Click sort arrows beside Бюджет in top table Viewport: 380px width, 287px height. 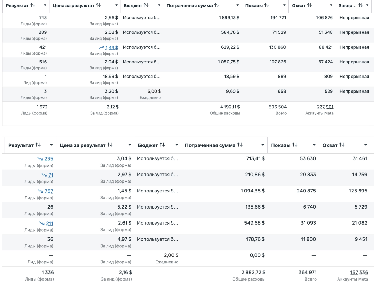click(146, 5)
